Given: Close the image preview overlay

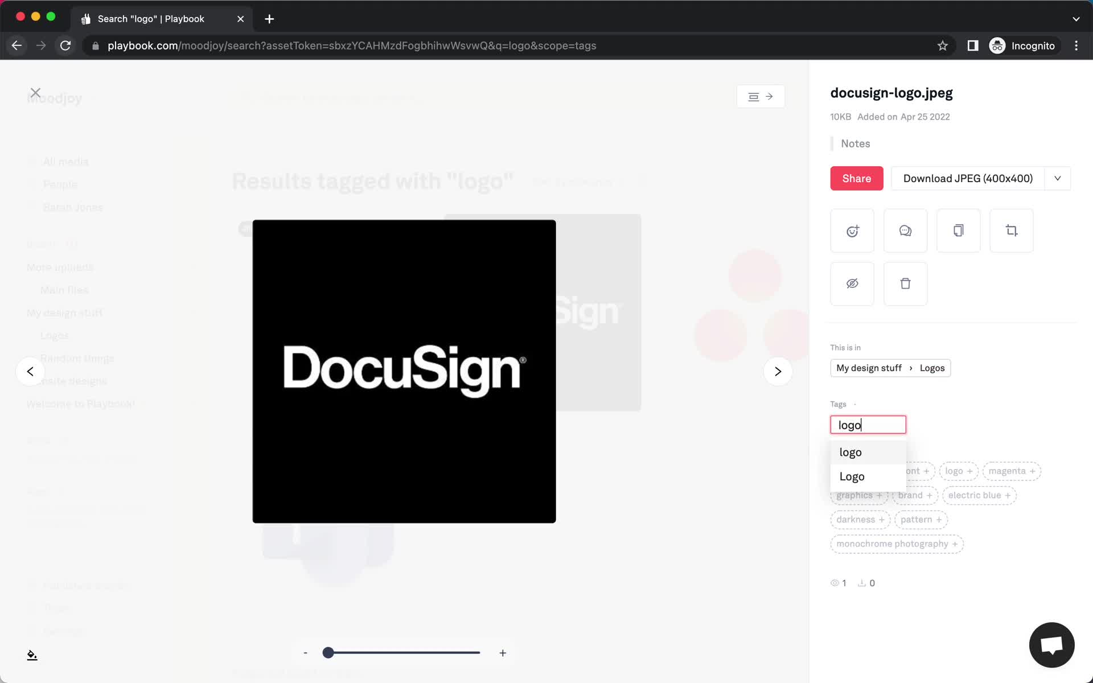Looking at the screenshot, I should [x=35, y=92].
